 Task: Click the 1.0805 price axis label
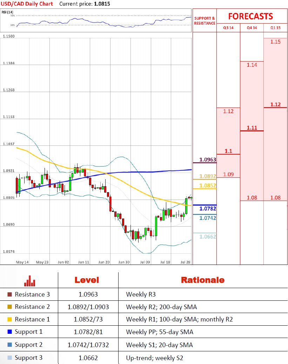[8, 198]
